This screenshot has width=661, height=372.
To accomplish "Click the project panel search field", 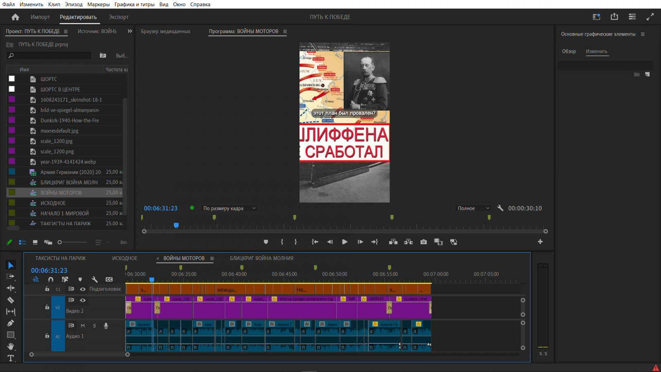I will [x=50, y=55].
